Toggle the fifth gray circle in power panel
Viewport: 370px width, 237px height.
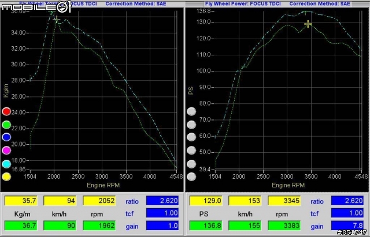point(191,164)
